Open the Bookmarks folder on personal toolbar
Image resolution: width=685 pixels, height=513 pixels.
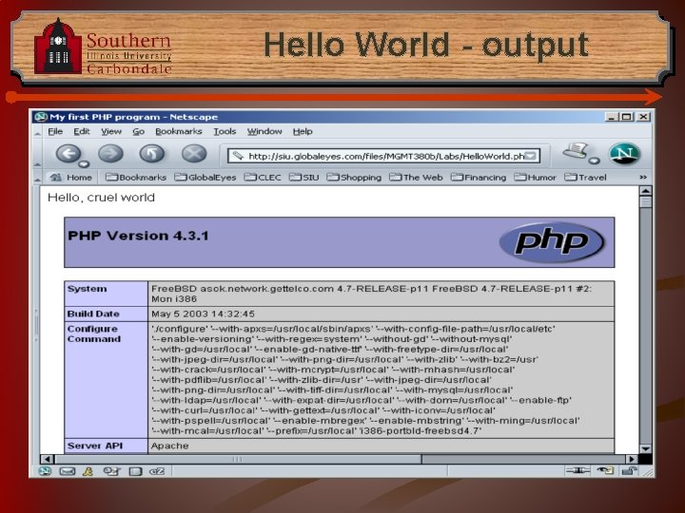(x=136, y=177)
